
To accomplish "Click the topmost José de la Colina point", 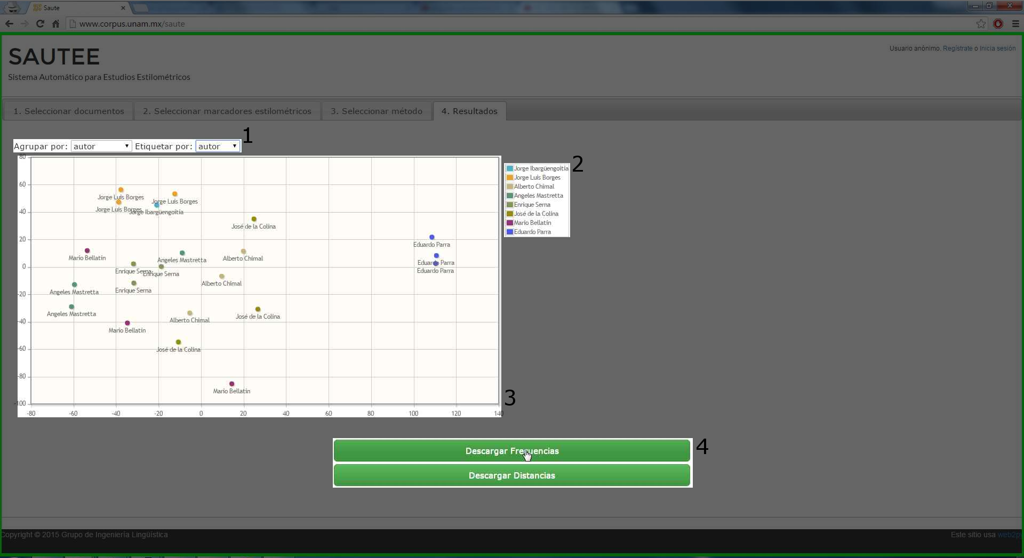I will (254, 219).
